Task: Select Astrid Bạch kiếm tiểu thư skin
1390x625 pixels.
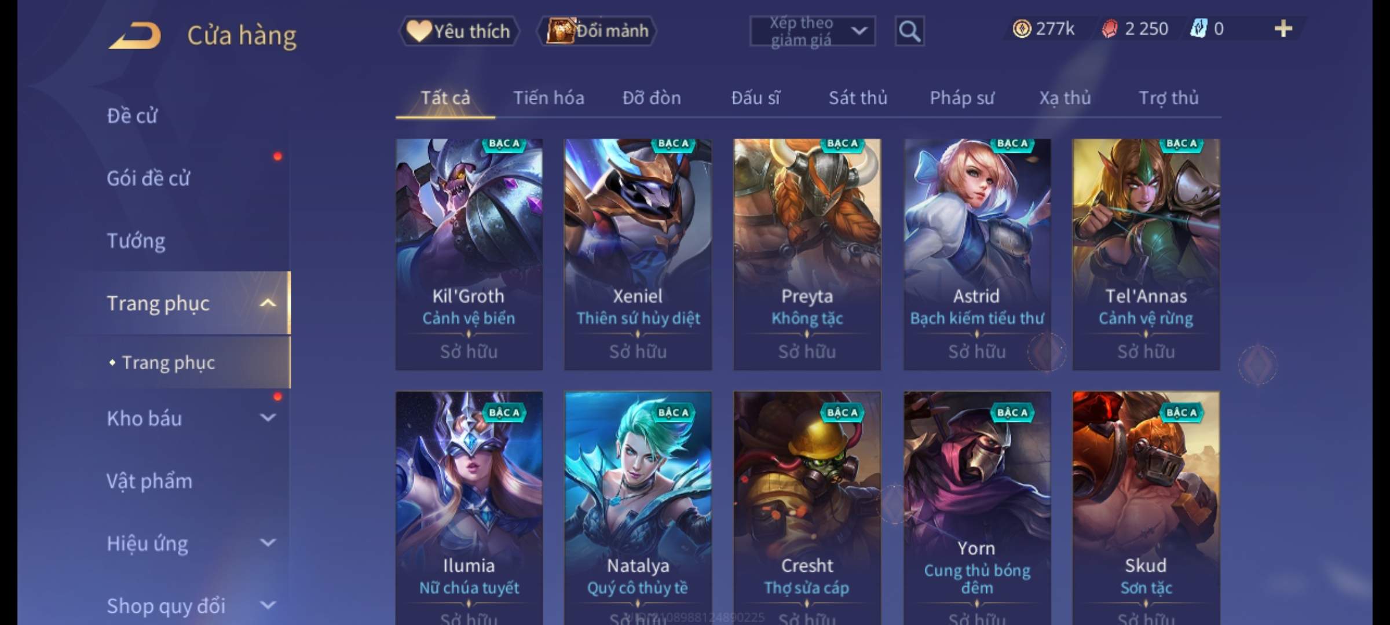Action: (977, 254)
